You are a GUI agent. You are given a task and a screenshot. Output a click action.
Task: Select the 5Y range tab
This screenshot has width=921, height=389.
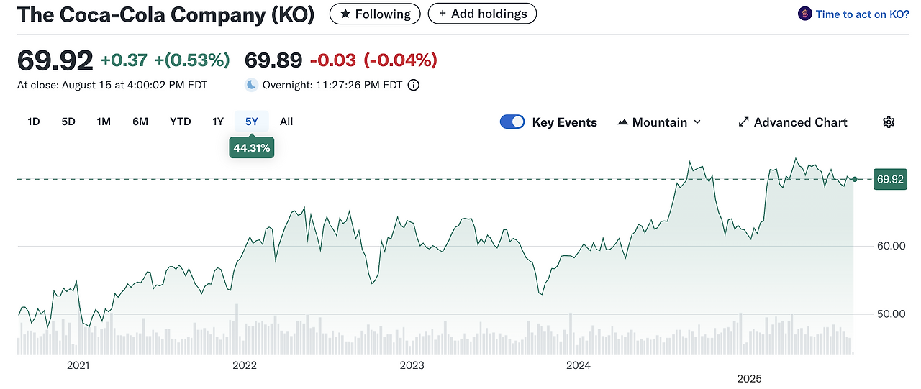tap(252, 122)
